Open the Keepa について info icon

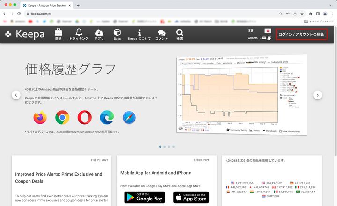point(139,33)
